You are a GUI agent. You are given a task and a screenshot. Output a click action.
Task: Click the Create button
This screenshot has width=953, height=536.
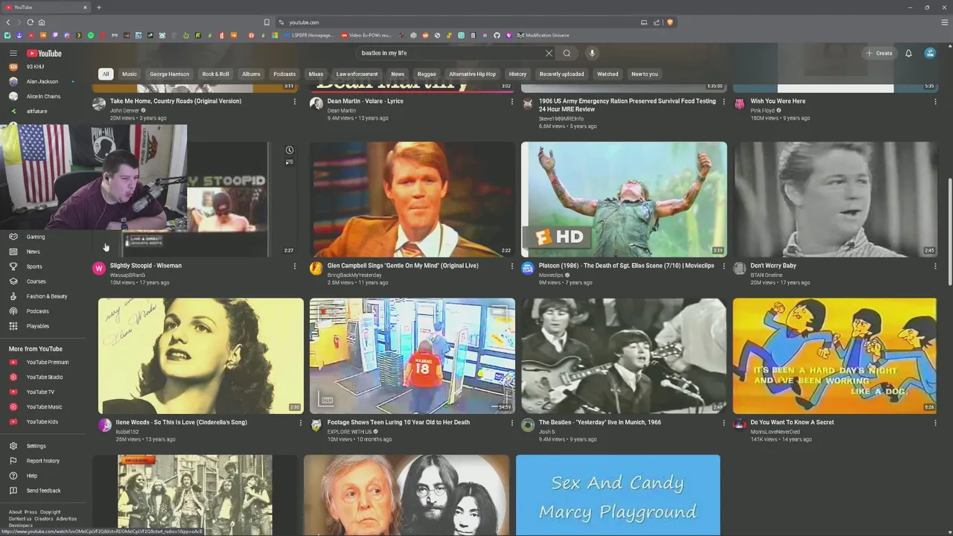879,53
